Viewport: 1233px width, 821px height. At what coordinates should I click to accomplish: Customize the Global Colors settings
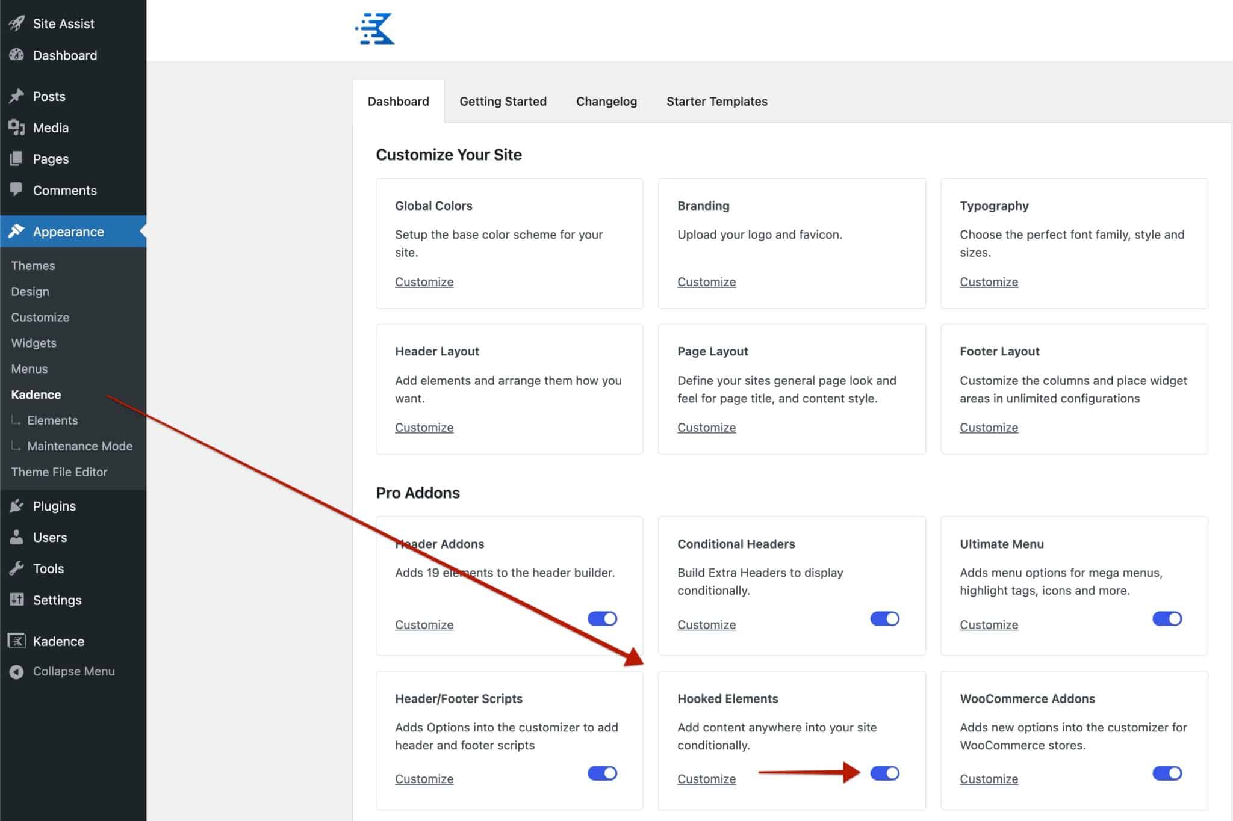423,281
